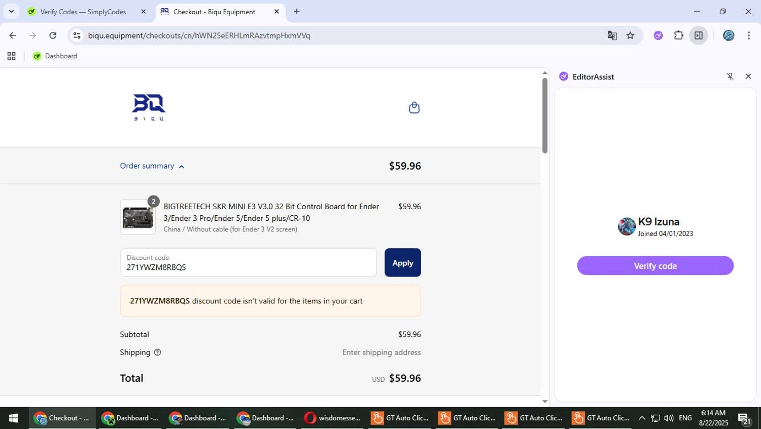Open the shopping bag cart icon
Screen dimensions: 761x429
coord(414,107)
